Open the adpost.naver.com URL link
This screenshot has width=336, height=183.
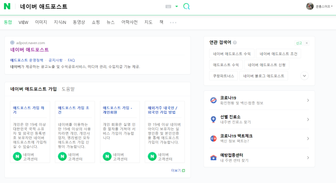(x=30, y=43)
